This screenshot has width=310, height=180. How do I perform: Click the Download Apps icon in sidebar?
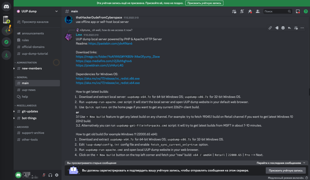[x=6, y=55]
